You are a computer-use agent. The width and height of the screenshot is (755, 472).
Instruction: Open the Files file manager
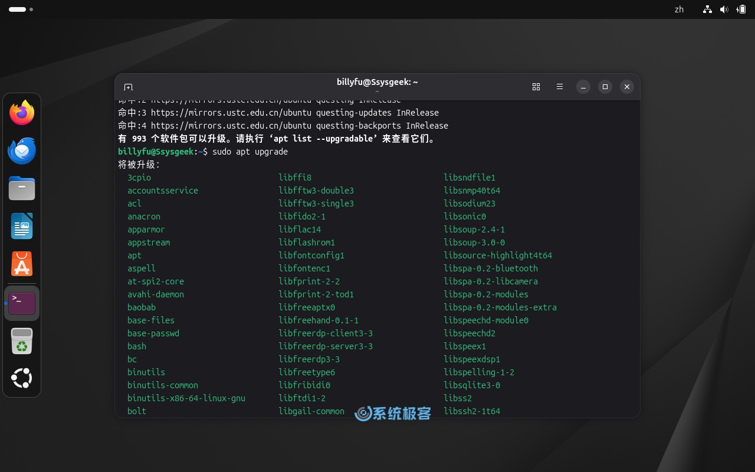pos(22,188)
